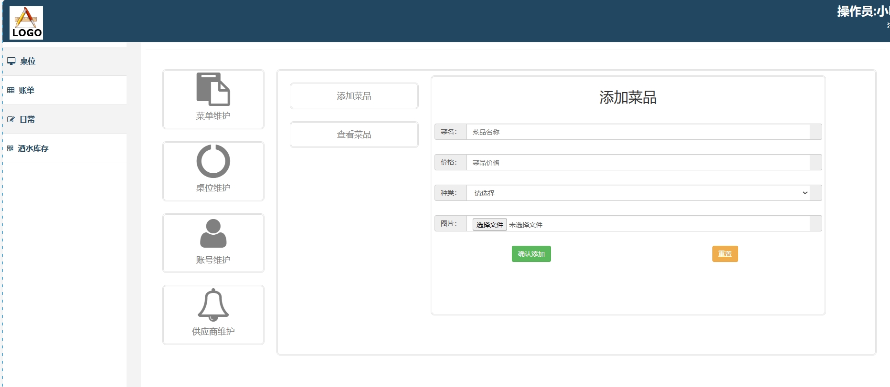Open the 酒水库存 sidebar menu item
Image resolution: width=890 pixels, height=387 pixels.
(x=33, y=148)
